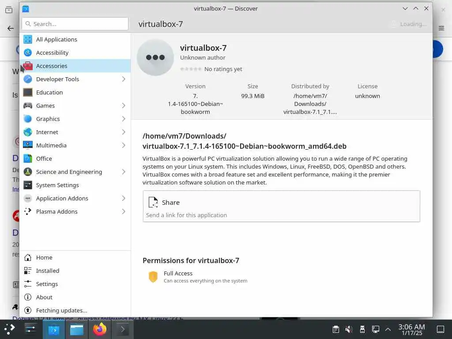Click the Discover search field
This screenshot has width=452, height=339.
click(x=75, y=24)
